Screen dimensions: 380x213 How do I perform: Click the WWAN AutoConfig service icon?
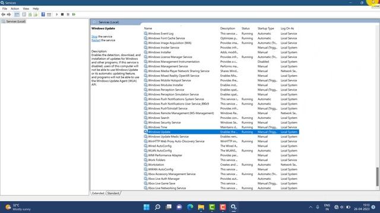pos(145,169)
